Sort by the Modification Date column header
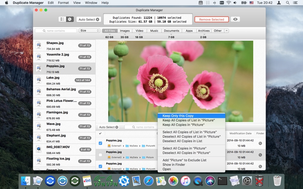Viewport: 303px width, 189px height. coord(240,133)
